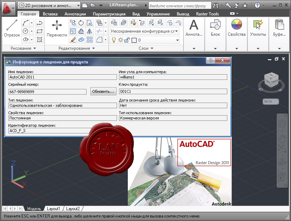This screenshot has width=291, height=221.
Task: Click the previous layer state icon
Action: (x=142, y=23)
